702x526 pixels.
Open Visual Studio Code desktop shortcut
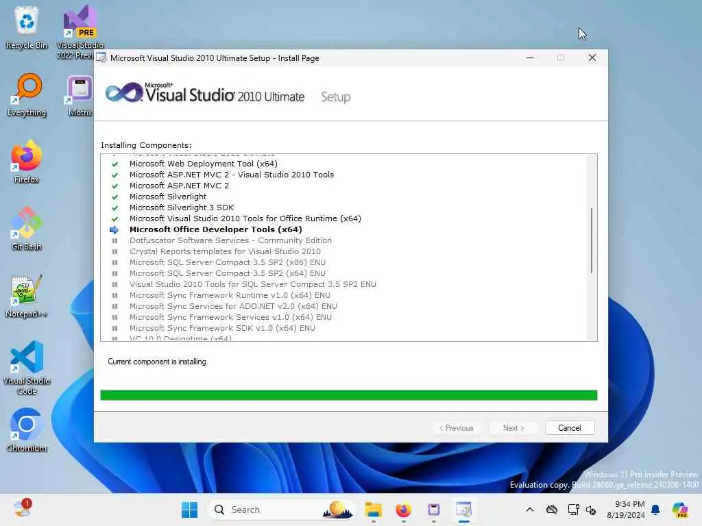click(x=27, y=368)
